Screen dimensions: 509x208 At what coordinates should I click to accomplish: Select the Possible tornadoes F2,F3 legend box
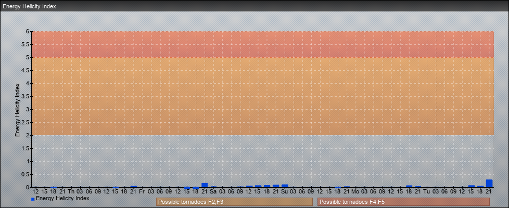234,202
